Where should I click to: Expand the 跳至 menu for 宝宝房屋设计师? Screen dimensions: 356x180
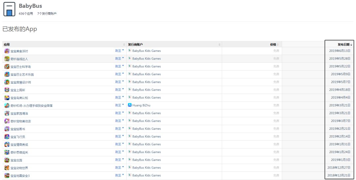point(119,82)
